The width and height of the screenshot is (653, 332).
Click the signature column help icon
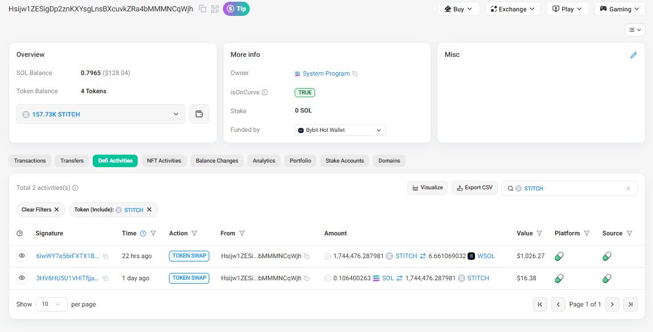(x=19, y=234)
